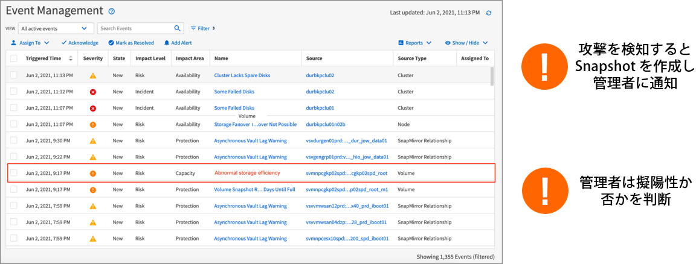Check the 9:30 PM Vault Lag Warning row
The image size is (696, 264).
click(x=14, y=140)
